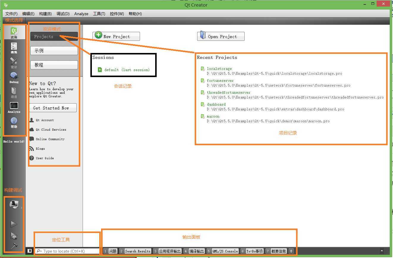This screenshot has width=393, height=258.
Task: Select the 示例 examples tab
Action: 54,51
